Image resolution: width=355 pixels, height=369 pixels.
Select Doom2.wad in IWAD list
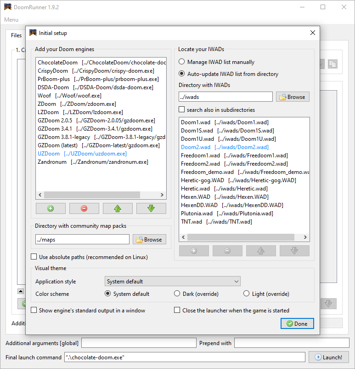pyautogui.click(x=244, y=147)
